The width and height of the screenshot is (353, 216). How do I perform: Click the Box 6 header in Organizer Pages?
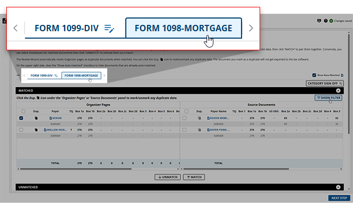pyautogui.click(x=170, y=111)
